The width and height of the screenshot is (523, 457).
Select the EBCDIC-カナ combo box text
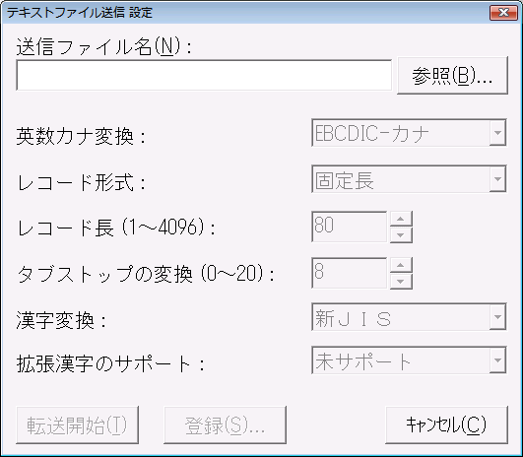372,133
